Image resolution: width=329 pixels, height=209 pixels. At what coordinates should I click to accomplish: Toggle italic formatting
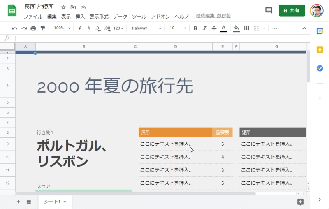coord(204,28)
